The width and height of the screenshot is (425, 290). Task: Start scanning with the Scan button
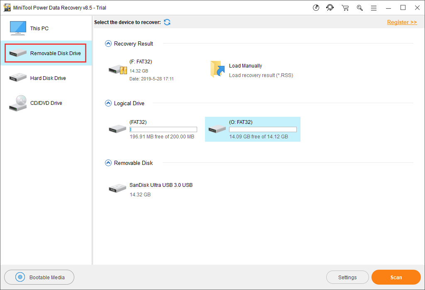396,277
